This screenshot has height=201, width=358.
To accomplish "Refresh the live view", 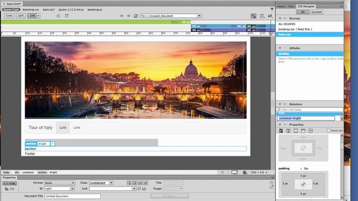I will 136,16.
